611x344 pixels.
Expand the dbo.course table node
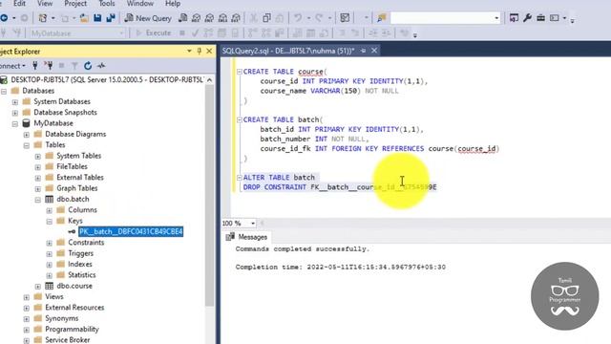pos(38,287)
